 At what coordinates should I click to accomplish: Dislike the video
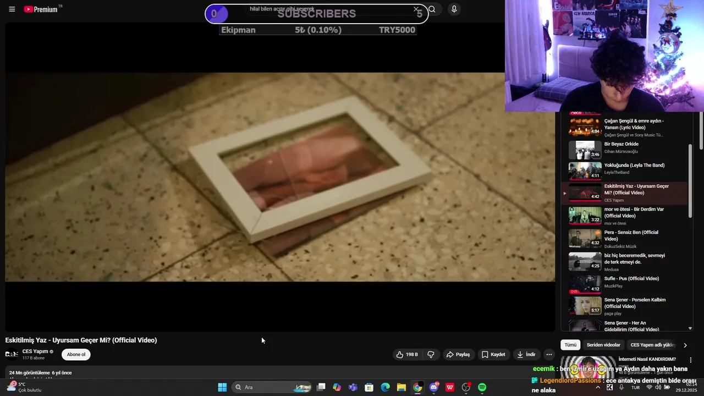pos(431,355)
